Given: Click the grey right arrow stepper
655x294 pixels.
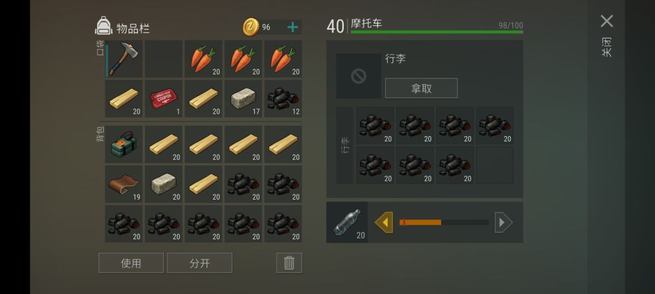Looking at the screenshot, I should [x=503, y=223].
